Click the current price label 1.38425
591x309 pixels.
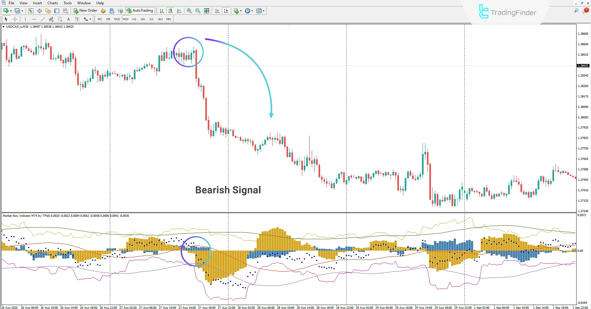(582, 65)
